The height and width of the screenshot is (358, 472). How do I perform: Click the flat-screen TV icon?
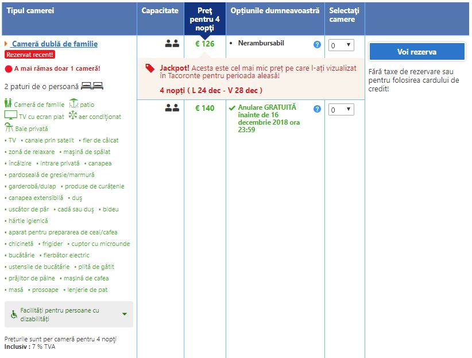pyautogui.click(x=10, y=116)
